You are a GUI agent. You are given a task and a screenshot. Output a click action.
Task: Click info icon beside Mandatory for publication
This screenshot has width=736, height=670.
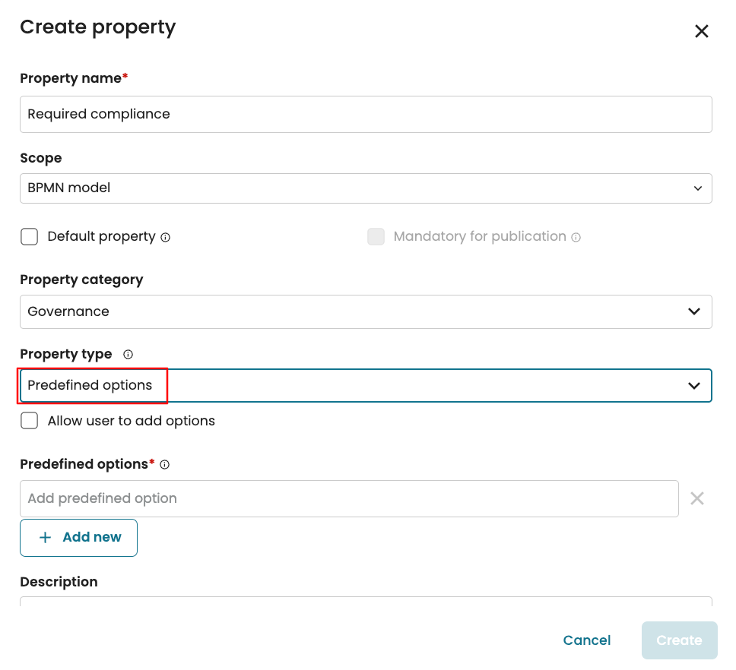coord(576,237)
